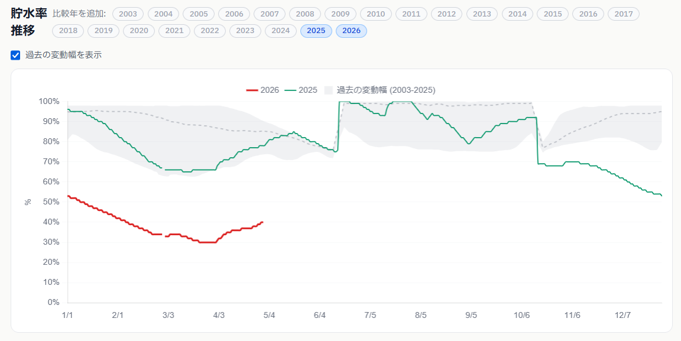Choose the 2007 comparison year
This screenshot has height=341, width=681.
[270, 14]
